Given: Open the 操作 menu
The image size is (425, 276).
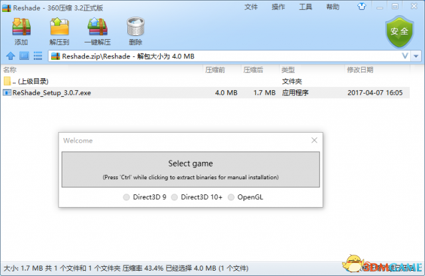Looking at the screenshot, I should coord(278,7).
